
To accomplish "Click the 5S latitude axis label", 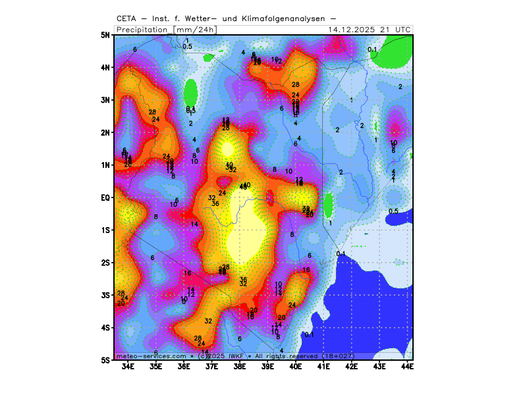I will tap(104, 360).
